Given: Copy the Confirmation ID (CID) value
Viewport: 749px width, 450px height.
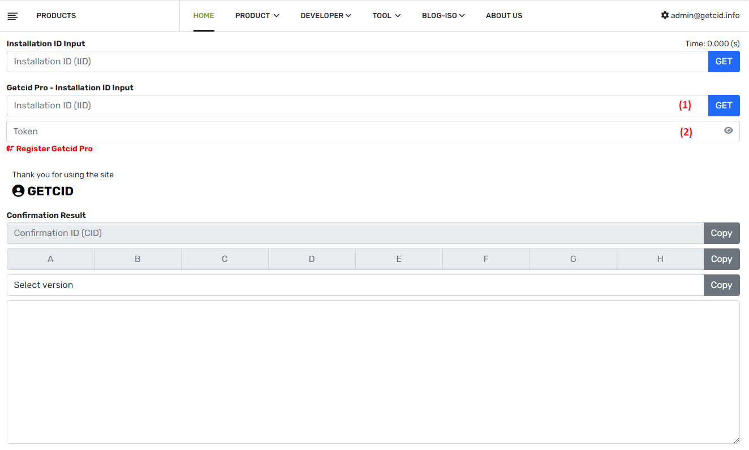Looking at the screenshot, I should point(722,233).
